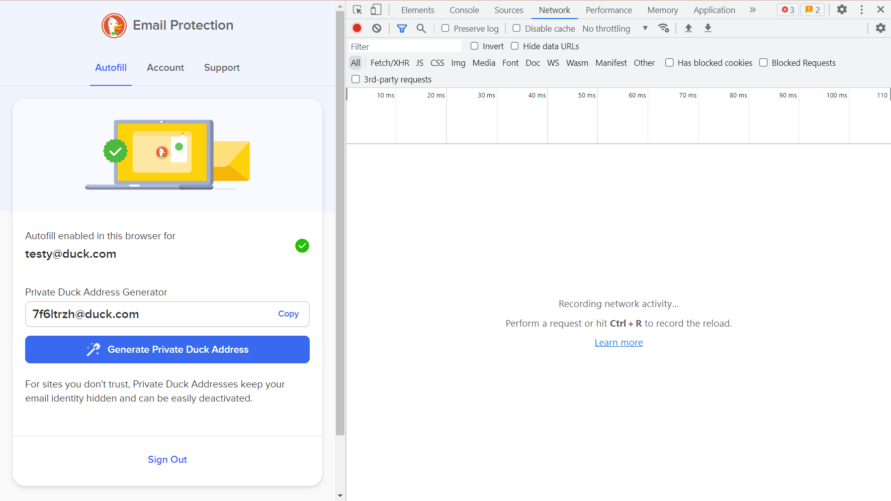Toggle the device toolbar icon
The width and height of the screenshot is (891, 501).
(x=376, y=10)
